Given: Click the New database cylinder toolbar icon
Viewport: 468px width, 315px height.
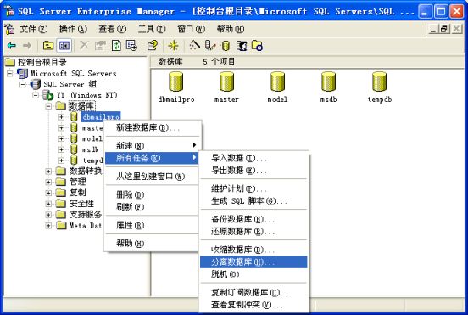Looking at the screenshot, I should [226, 46].
